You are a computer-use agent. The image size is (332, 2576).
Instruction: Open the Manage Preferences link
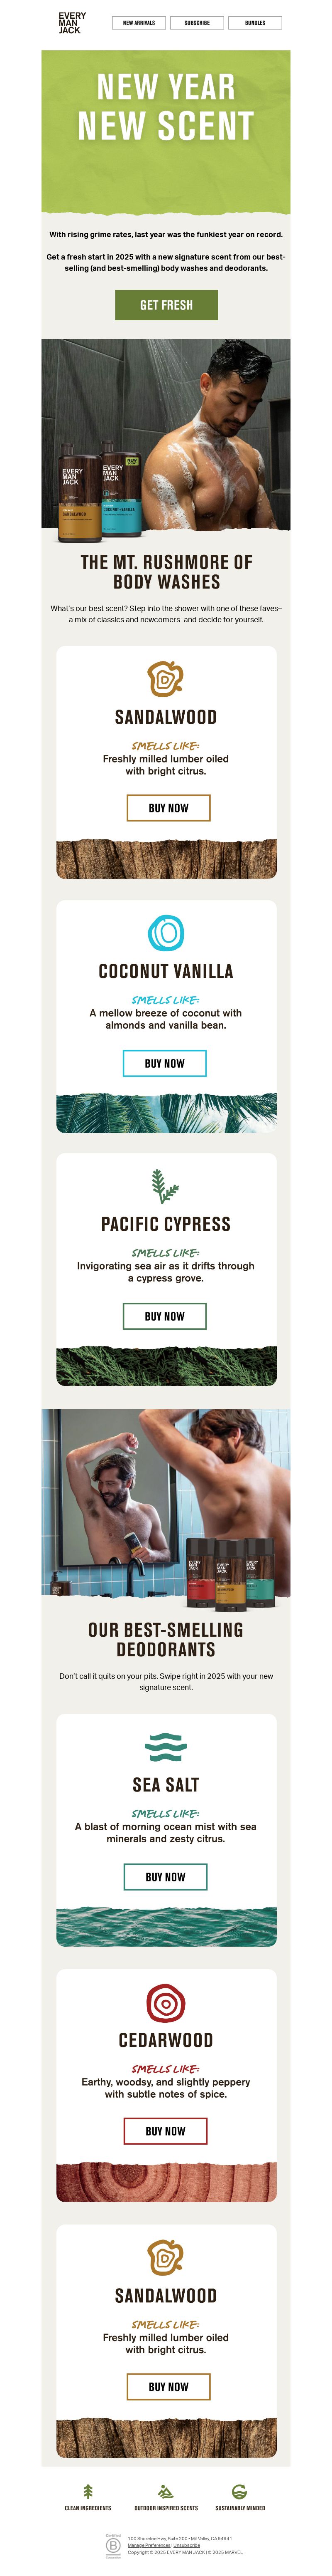149,2545
